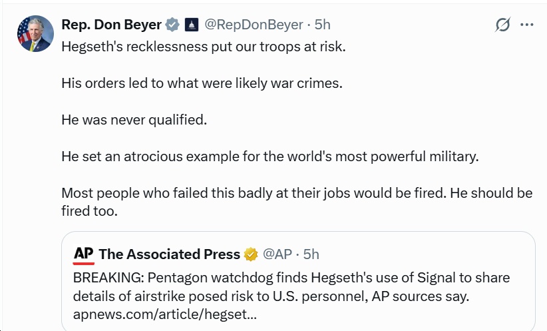Click the Capitol government affiliation badge

[190, 25]
